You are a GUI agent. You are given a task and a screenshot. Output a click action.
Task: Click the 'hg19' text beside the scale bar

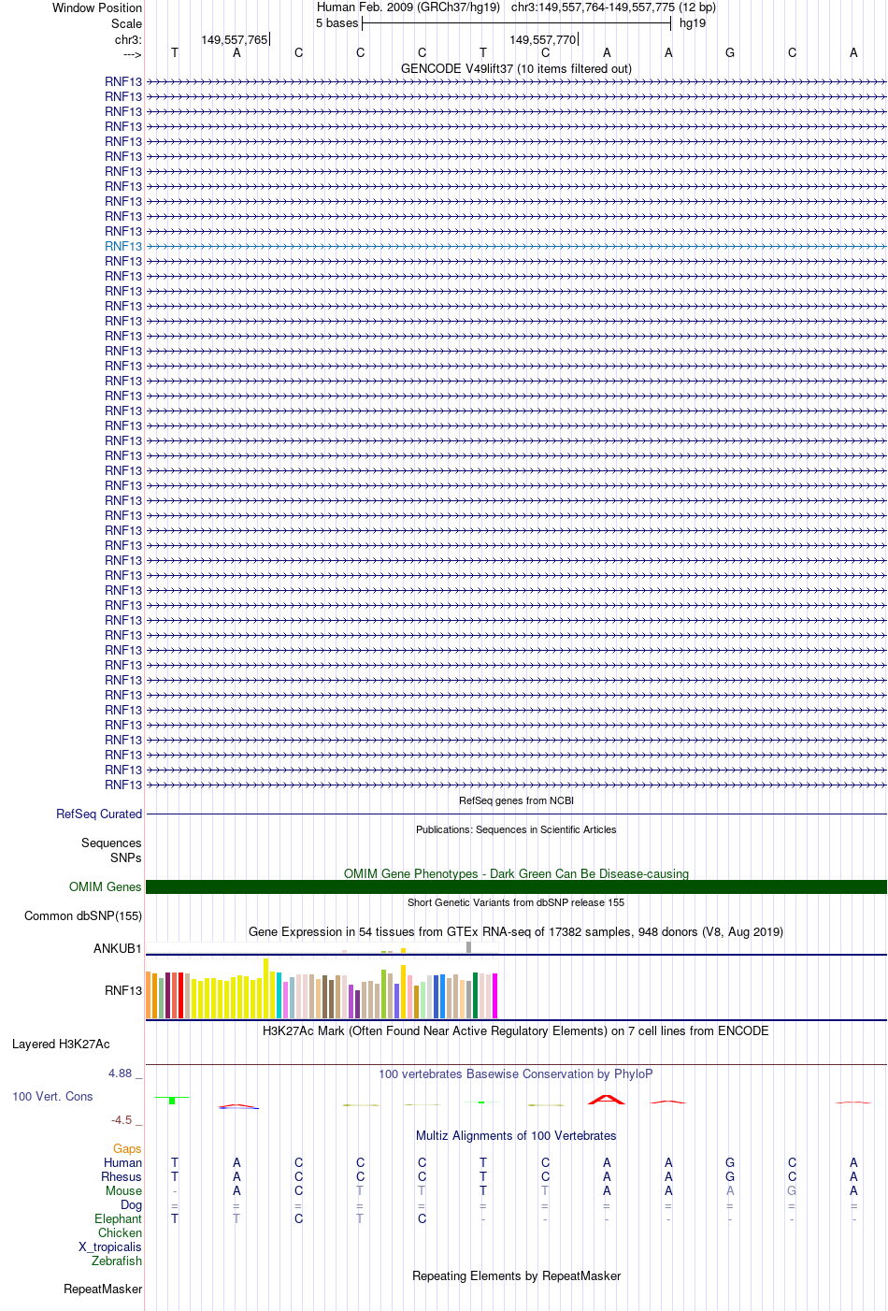click(x=693, y=23)
